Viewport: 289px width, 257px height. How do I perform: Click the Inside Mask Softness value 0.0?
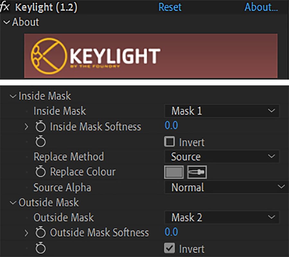pyautogui.click(x=171, y=125)
